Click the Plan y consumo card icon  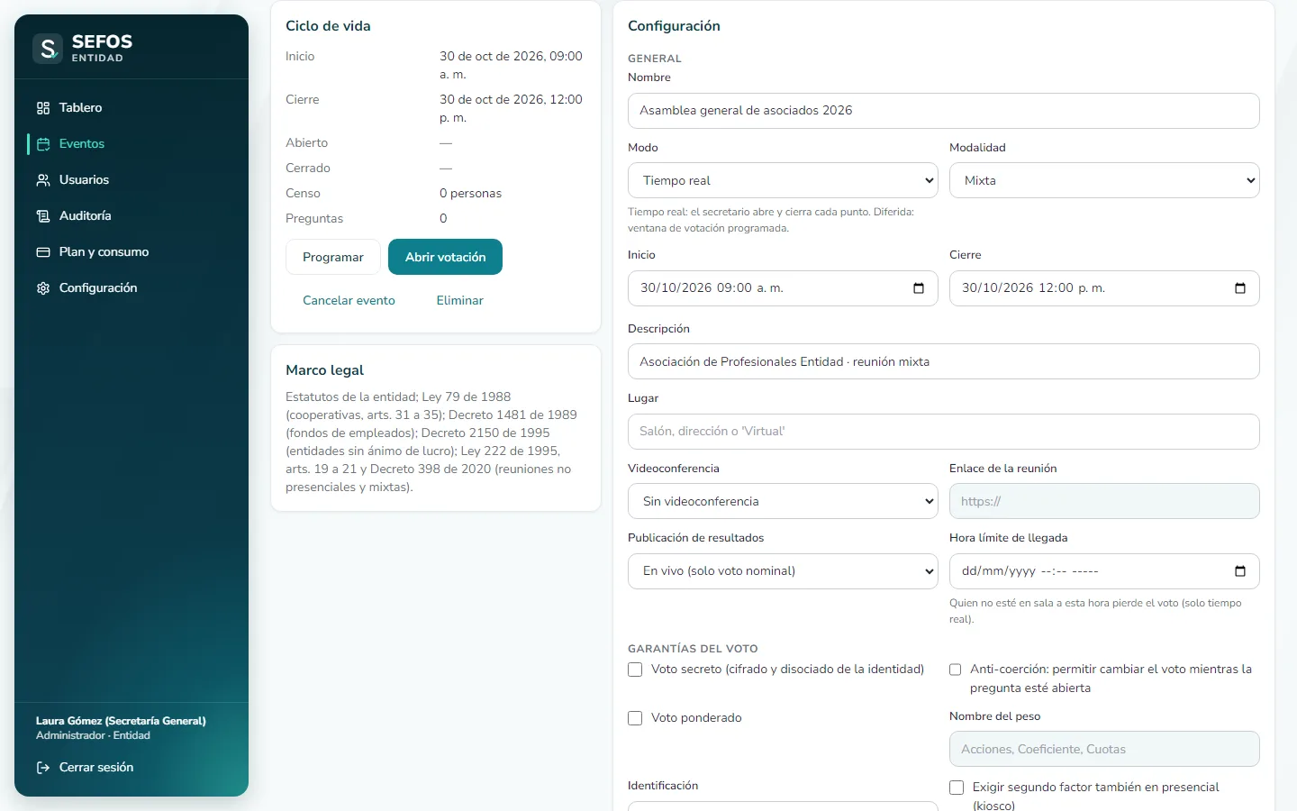pos(43,252)
